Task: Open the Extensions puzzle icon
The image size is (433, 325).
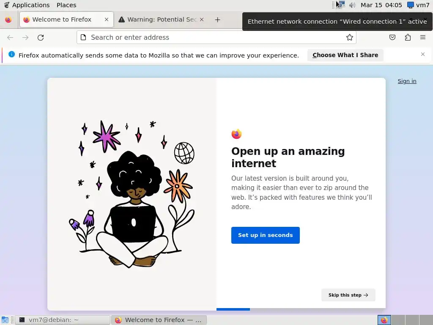Action: pos(408,37)
